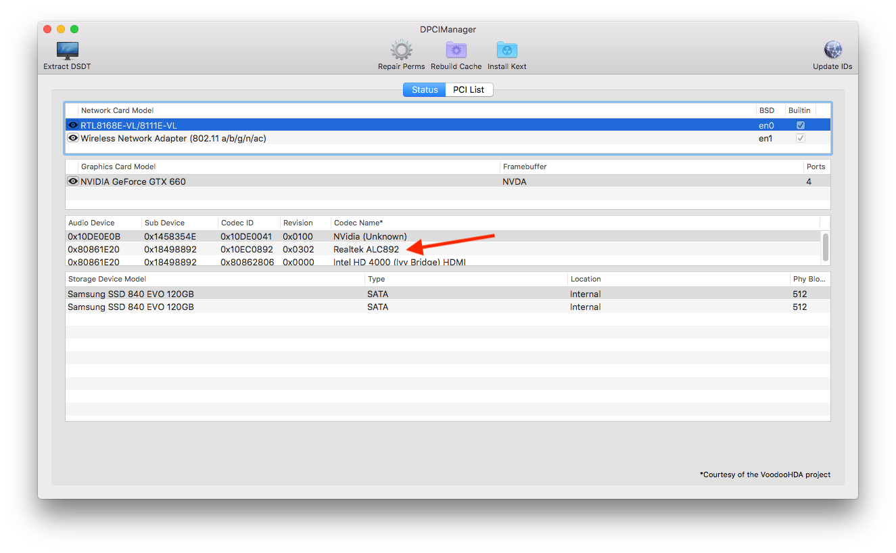The height and width of the screenshot is (553, 896).
Task: Switch to the Status tab
Action: (425, 89)
